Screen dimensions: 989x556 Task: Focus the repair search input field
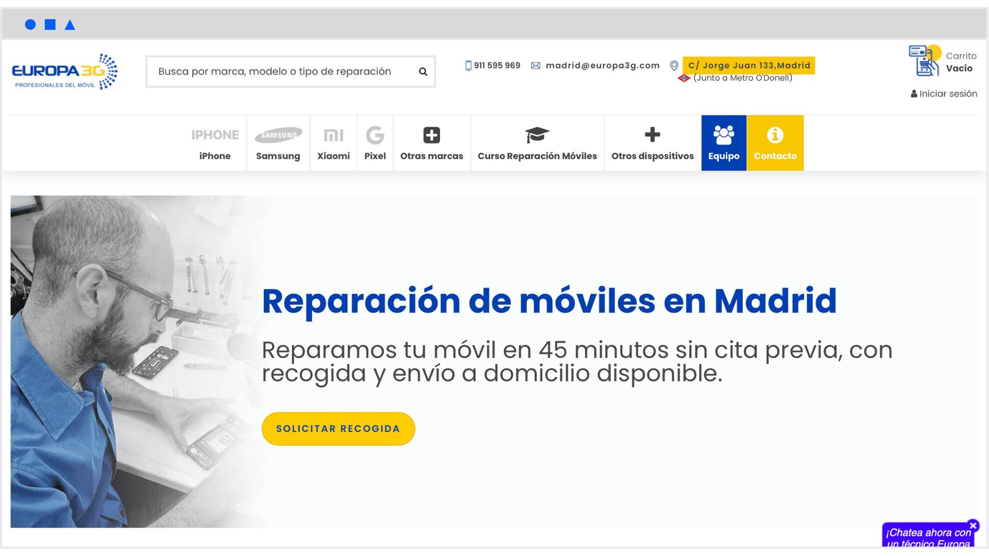click(278, 72)
